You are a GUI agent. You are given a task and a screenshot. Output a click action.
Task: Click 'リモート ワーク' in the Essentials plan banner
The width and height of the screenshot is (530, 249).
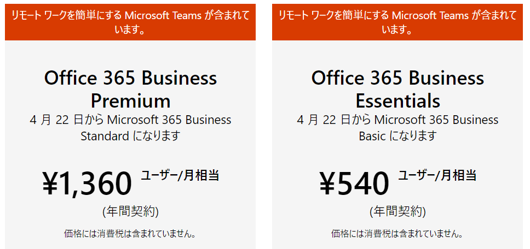[307, 15]
